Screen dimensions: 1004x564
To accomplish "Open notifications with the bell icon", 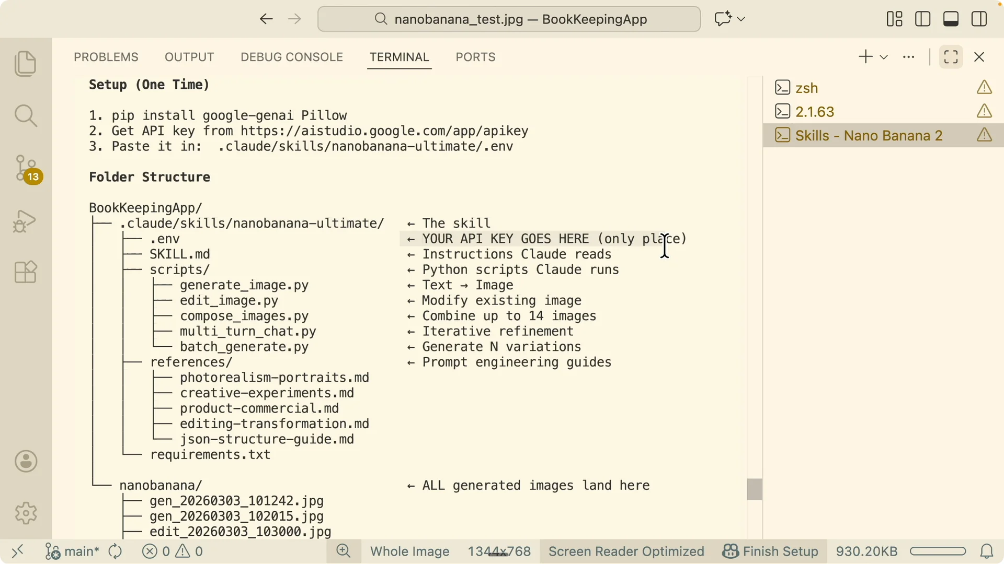I will (x=987, y=551).
